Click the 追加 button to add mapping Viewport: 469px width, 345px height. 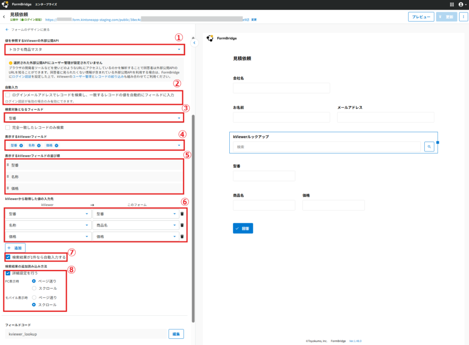(x=15, y=248)
